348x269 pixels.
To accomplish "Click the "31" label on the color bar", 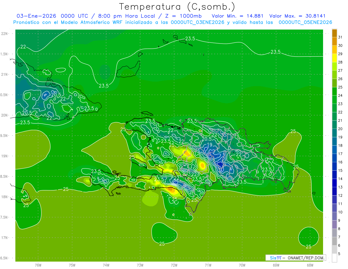I will point(340,37).
